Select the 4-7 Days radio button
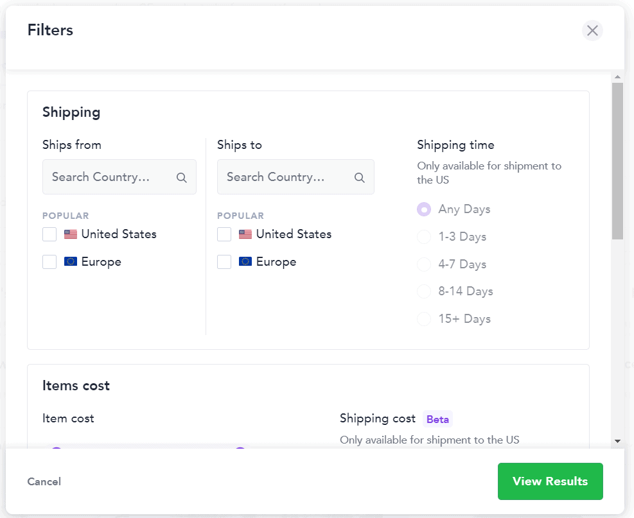634x518 pixels. pos(424,264)
